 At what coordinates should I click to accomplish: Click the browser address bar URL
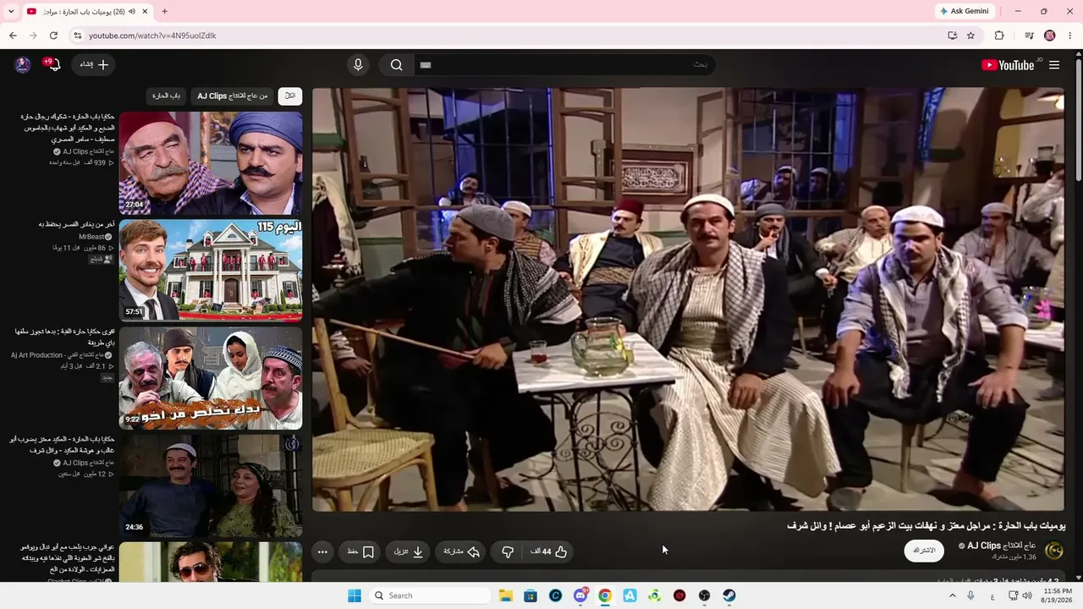(x=152, y=36)
